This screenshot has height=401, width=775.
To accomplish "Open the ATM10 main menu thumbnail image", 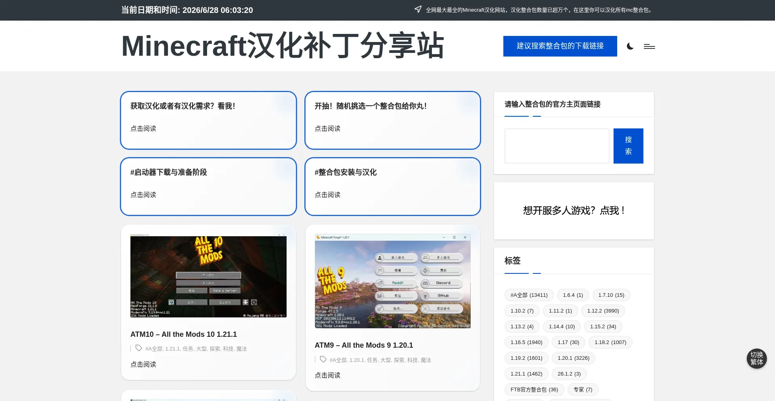I will click(208, 276).
